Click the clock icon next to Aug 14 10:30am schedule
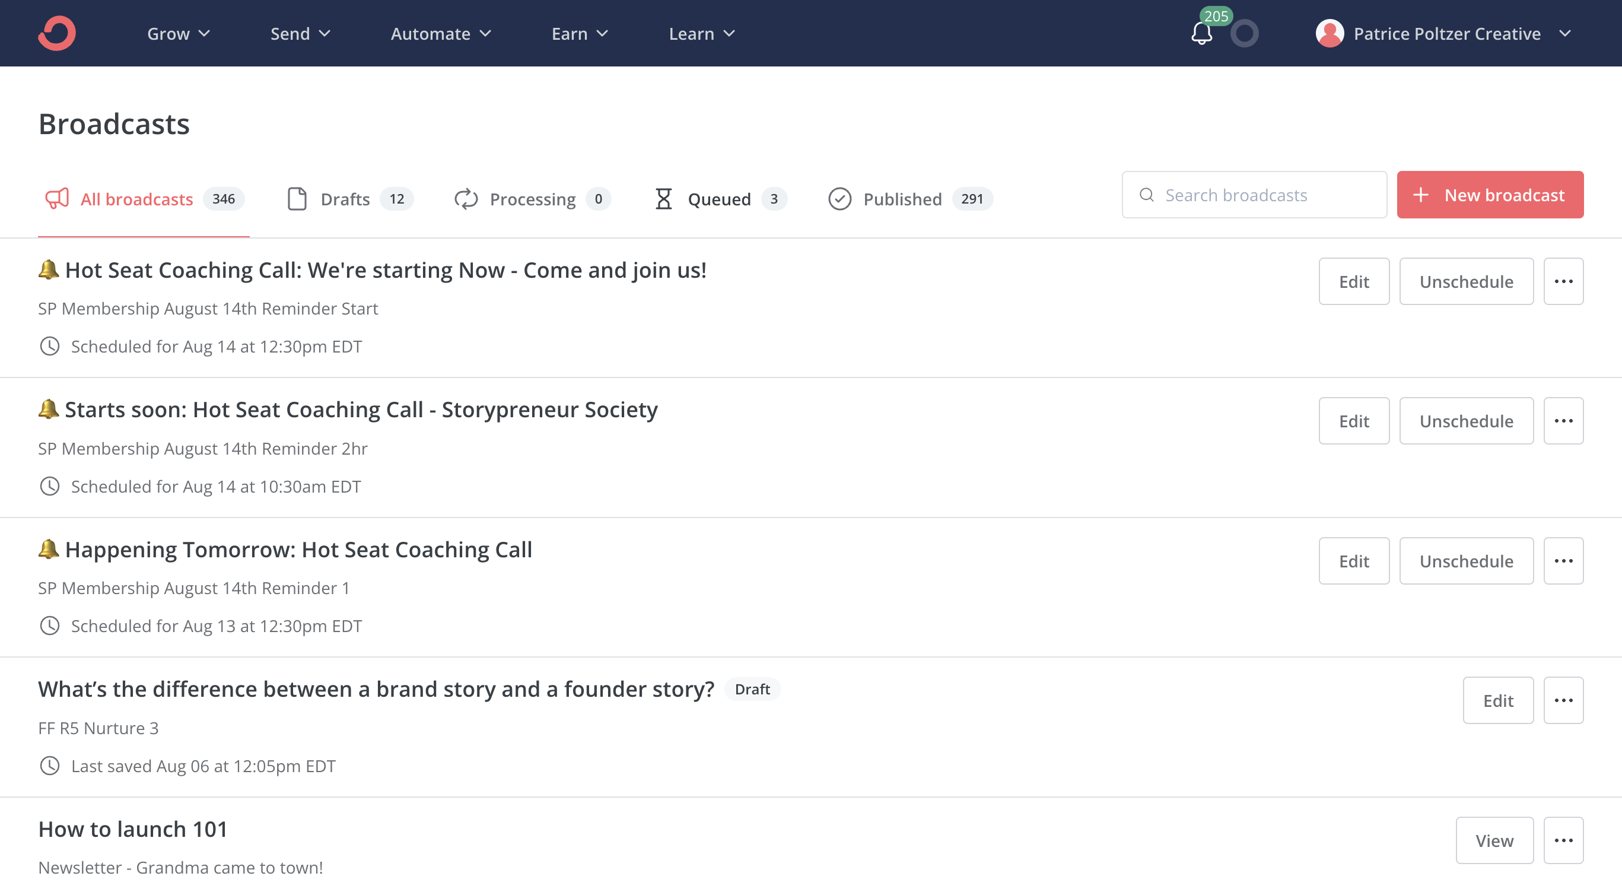This screenshot has height=895, width=1622. click(x=50, y=486)
